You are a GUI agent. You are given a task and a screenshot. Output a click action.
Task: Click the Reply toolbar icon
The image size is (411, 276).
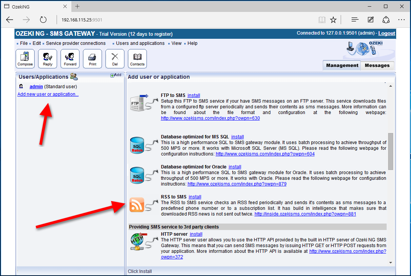pyautogui.click(x=48, y=59)
